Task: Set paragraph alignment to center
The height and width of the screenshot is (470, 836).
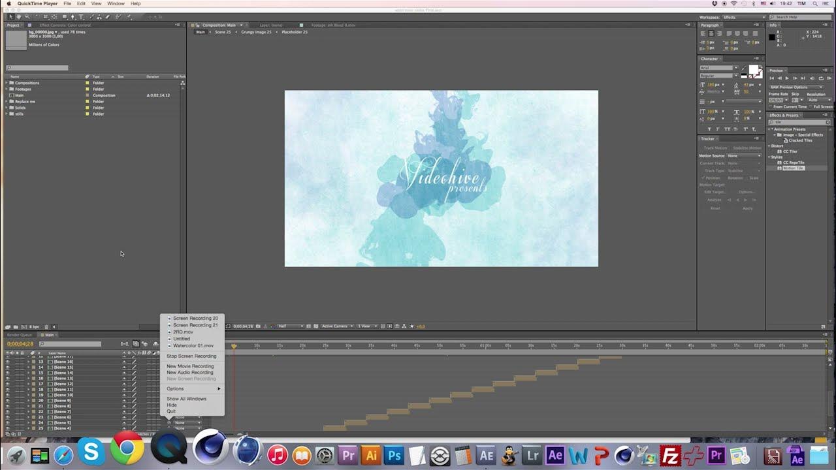Action: [x=711, y=34]
